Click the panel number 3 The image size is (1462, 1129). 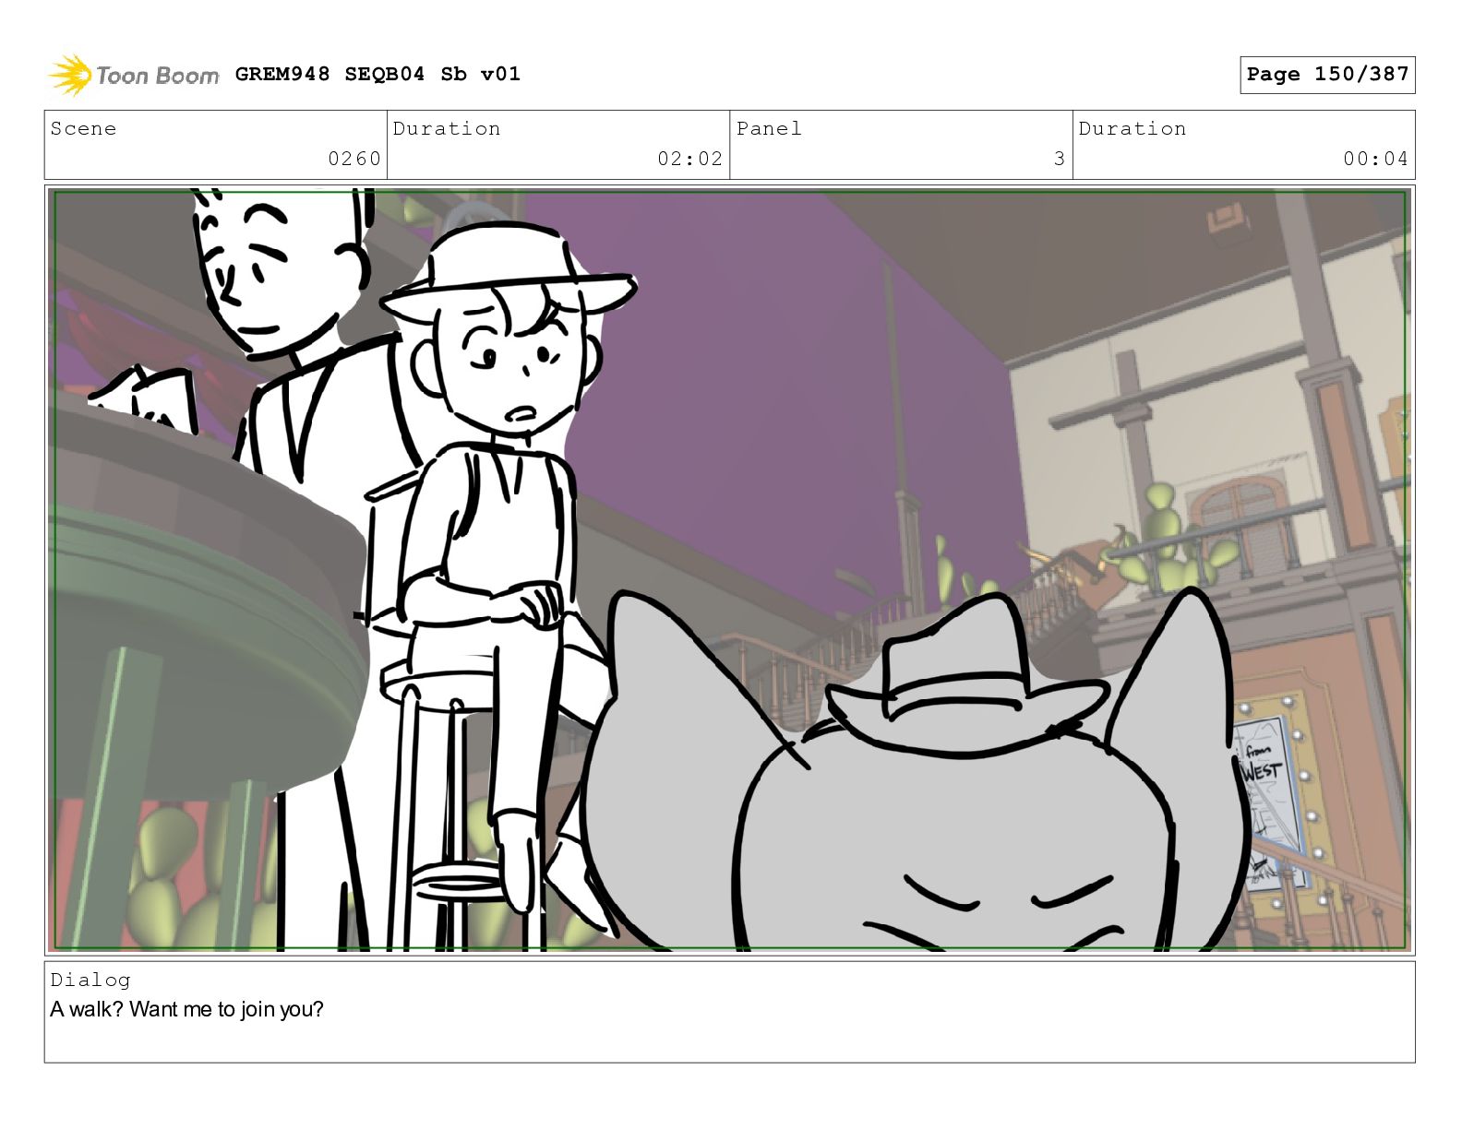(1060, 159)
